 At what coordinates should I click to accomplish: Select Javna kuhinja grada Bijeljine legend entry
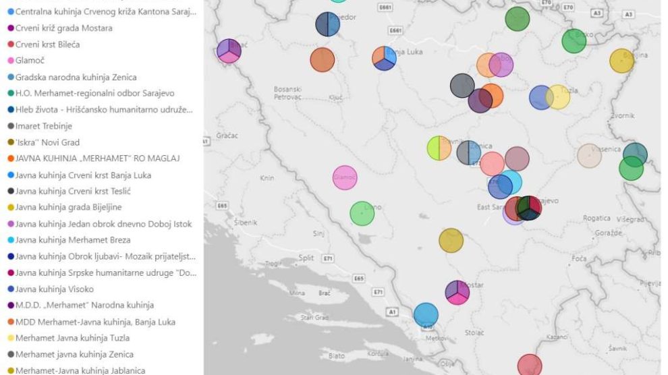click(x=68, y=207)
